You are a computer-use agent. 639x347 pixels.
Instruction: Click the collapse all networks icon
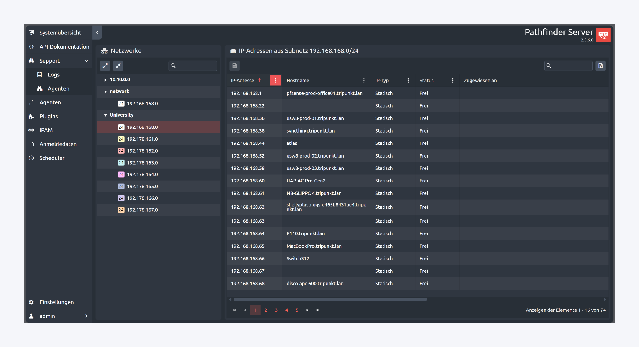pos(118,66)
